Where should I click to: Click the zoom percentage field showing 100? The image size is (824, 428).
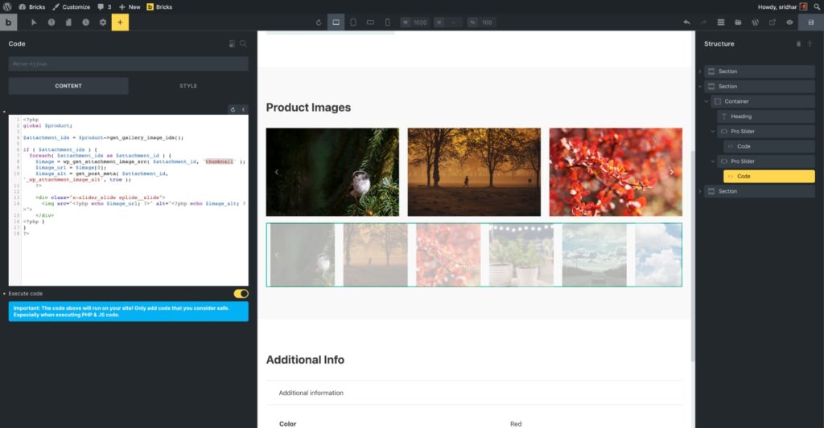(x=481, y=22)
